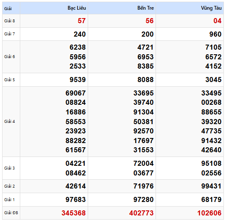Click the Giải header cell
The image size is (226, 223).
pyautogui.click(x=8, y=9)
